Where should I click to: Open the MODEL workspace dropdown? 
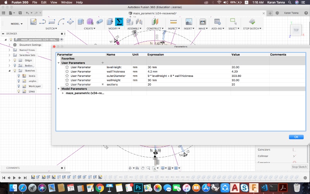(17, 24)
